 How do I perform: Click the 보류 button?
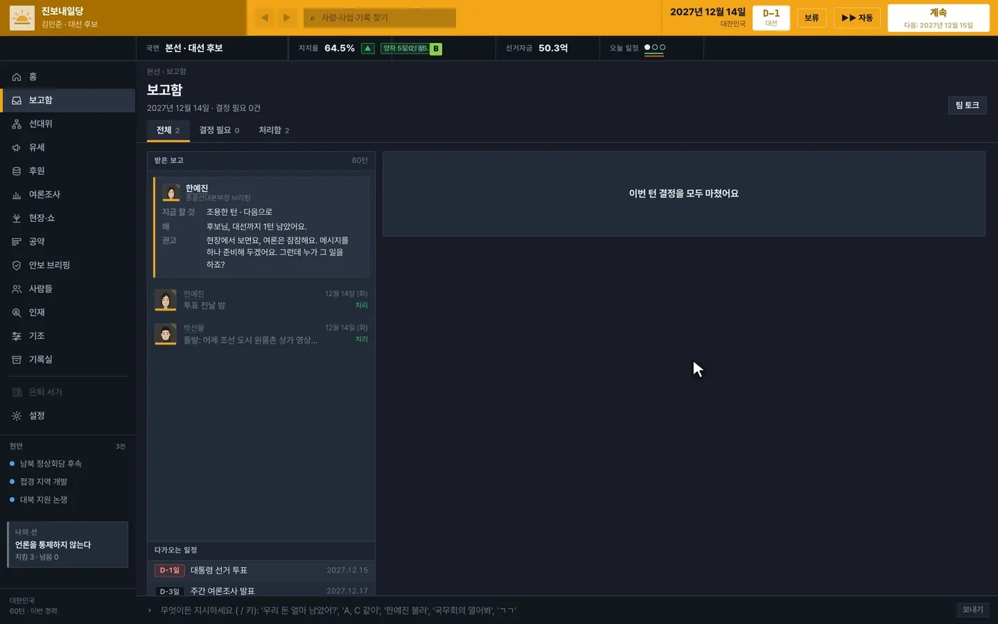click(x=812, y=18)
